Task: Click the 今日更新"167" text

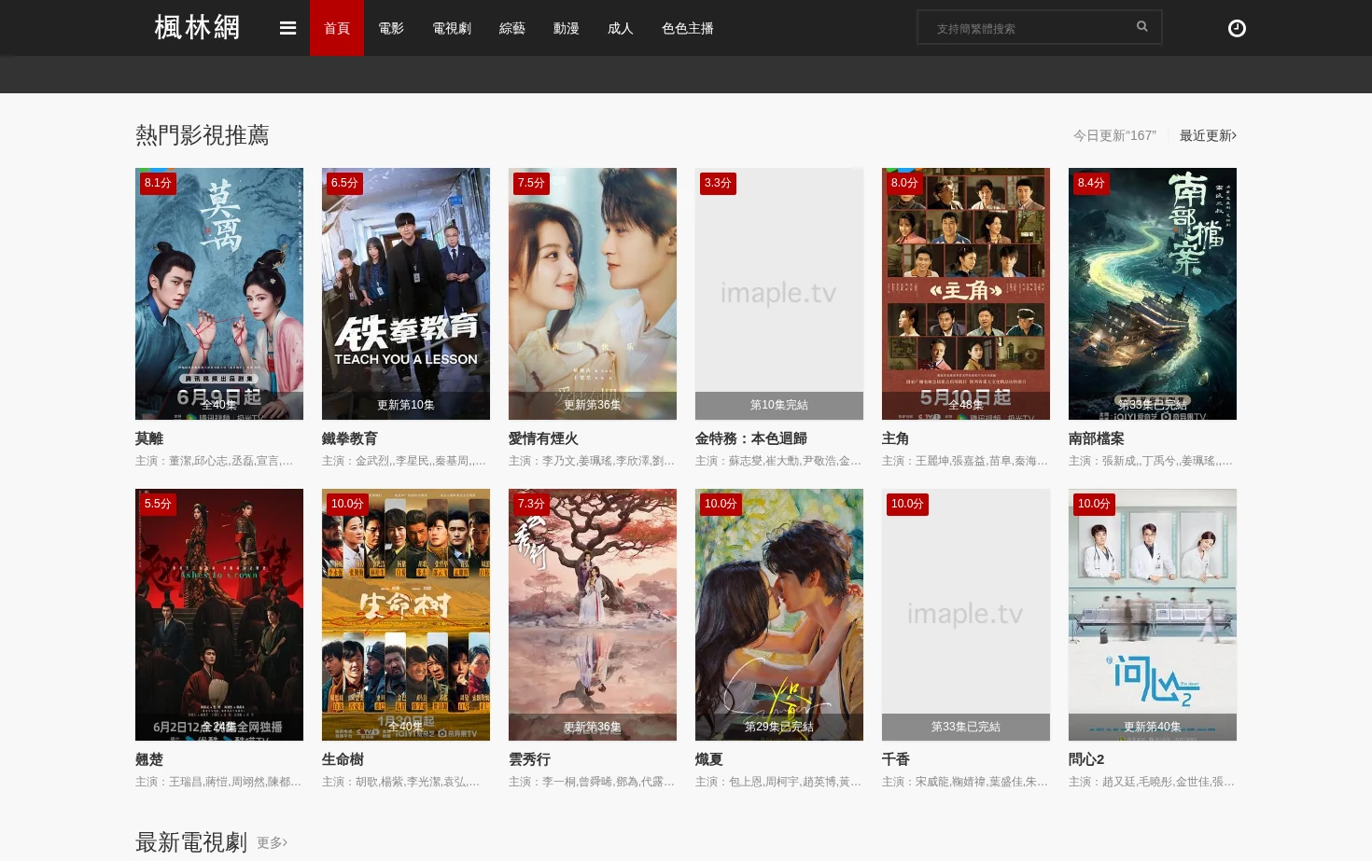Action: point(1114,135)
